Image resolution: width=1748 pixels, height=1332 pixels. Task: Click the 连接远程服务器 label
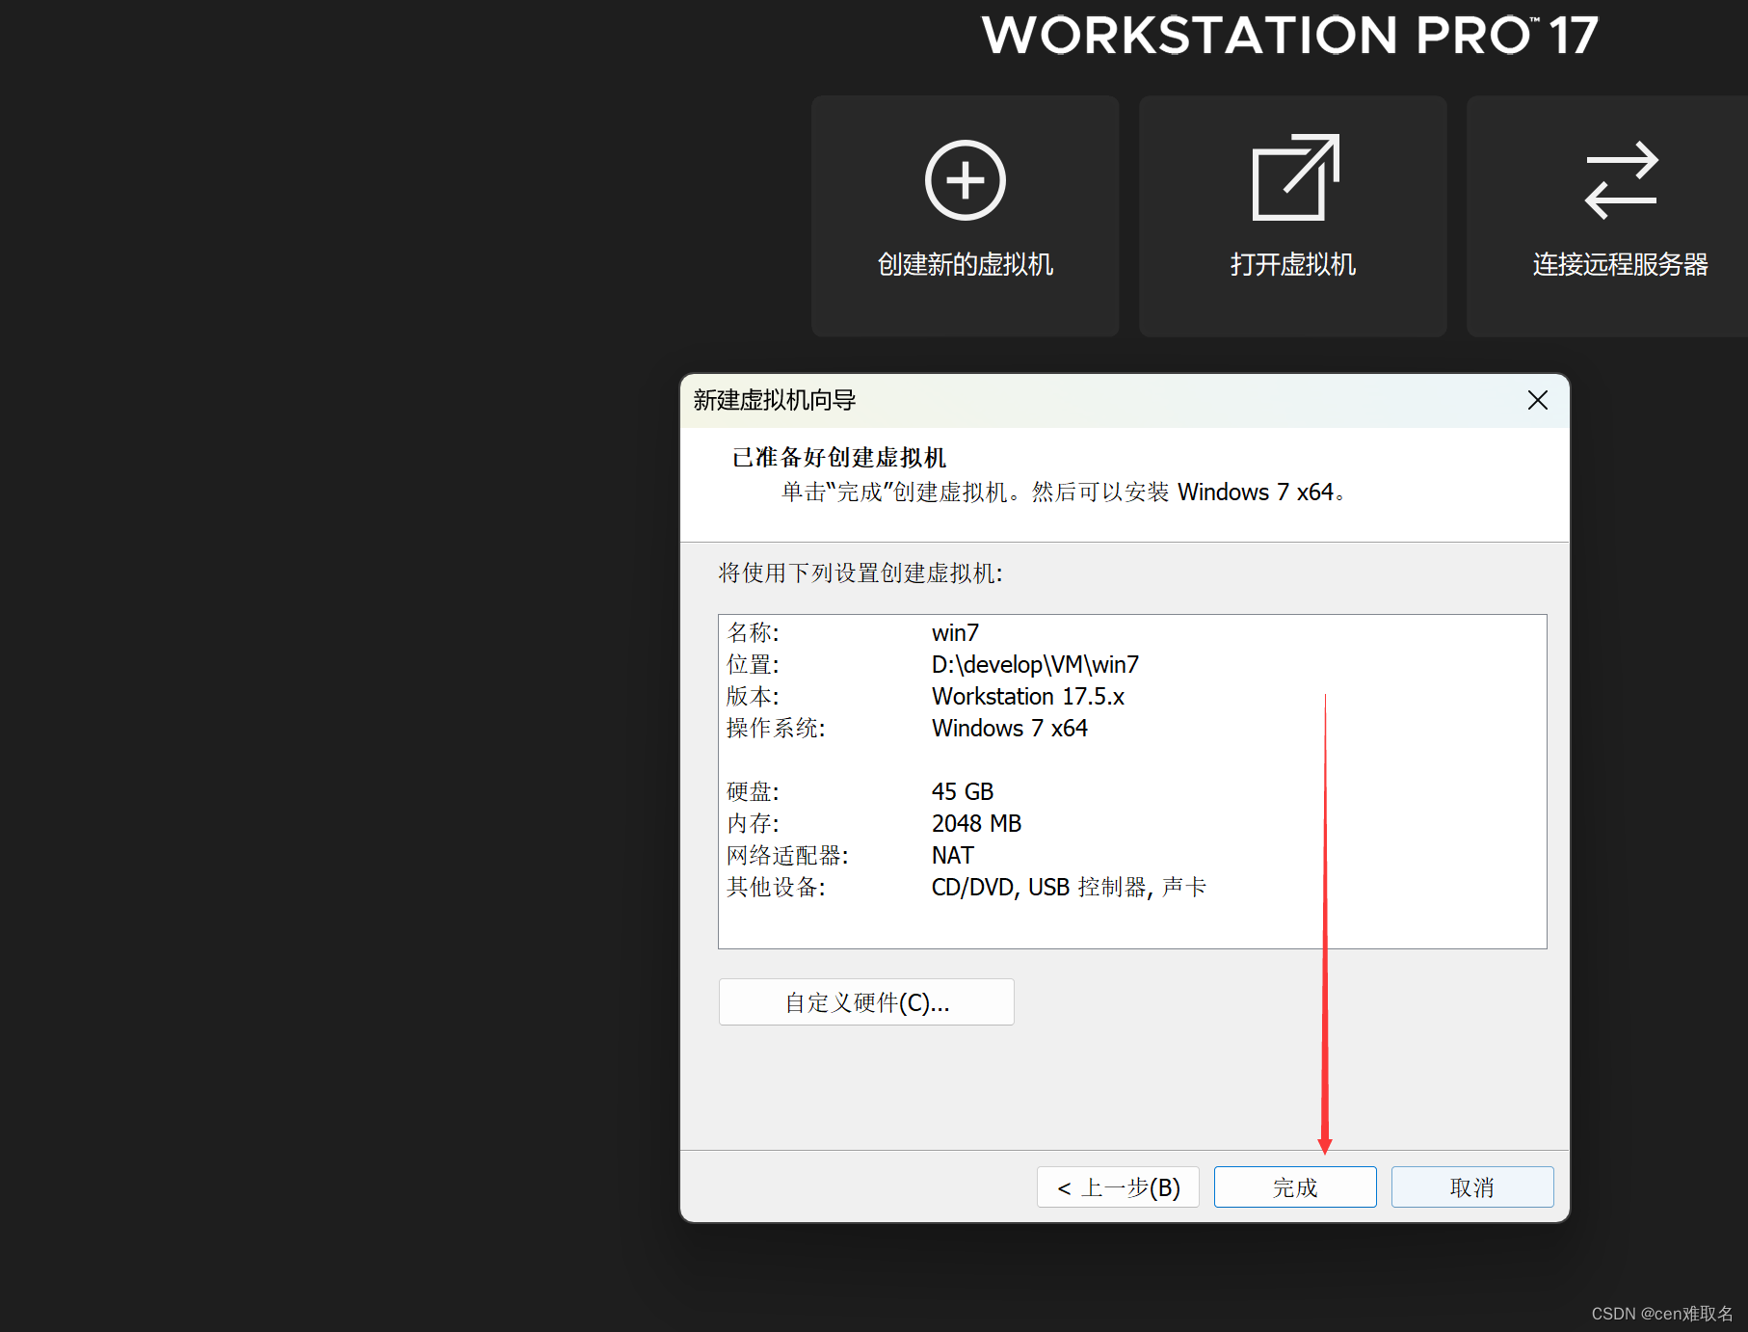point(1620,264)
